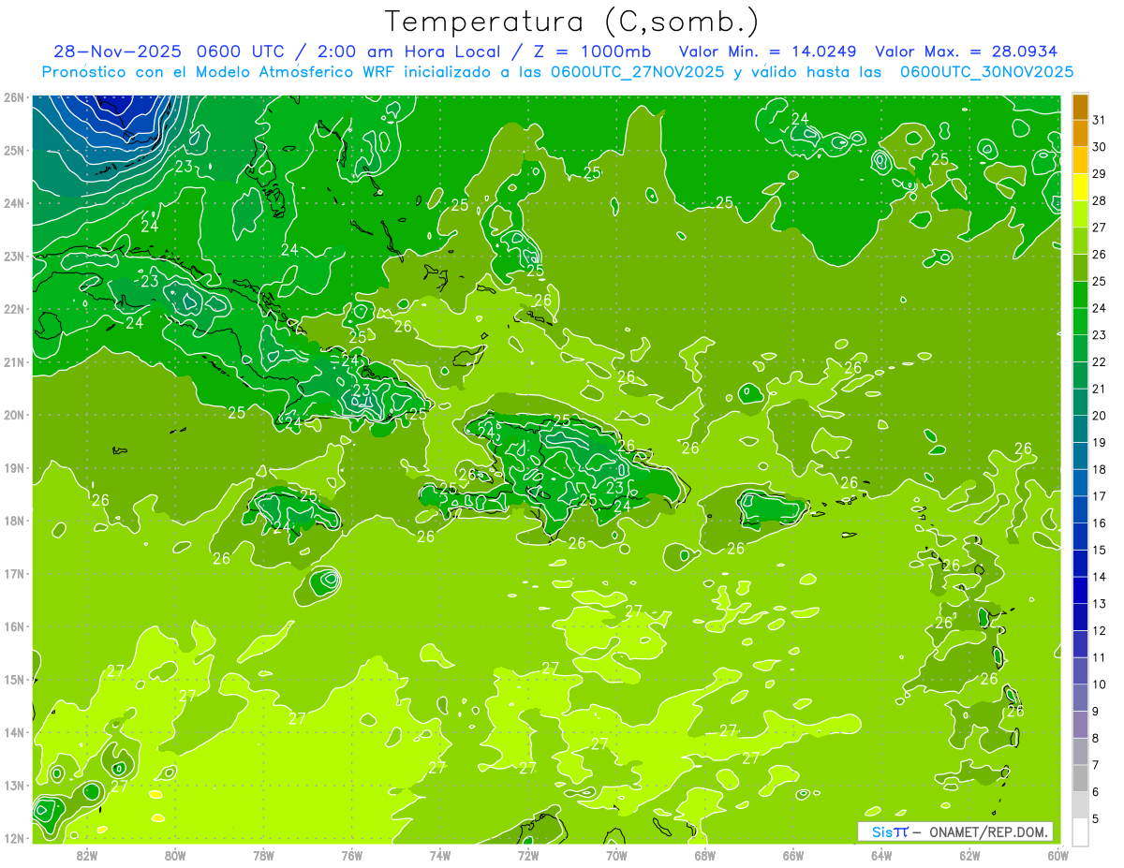Select 'Valor Min. = 14.0249' text
The height and width of the screenshot is (868, 1124).
pos(768,51)
